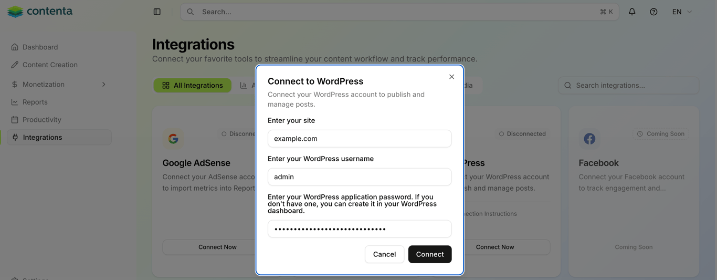Focus the top Search bar
Image resolution: width=717 pixels, height=280 pixels.
point(399,12)
